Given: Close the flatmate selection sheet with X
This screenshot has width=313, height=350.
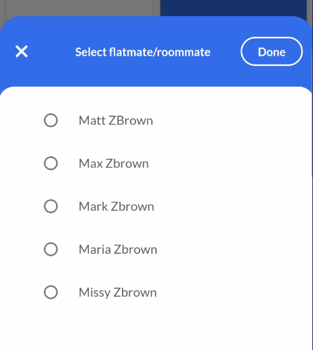Looking at the screenshot, I should (x=22, y=51).
